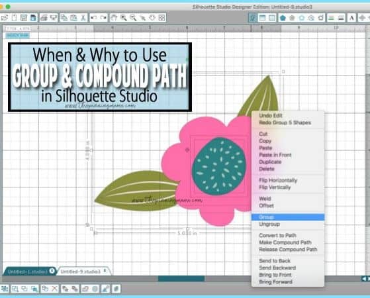Click the Cut scissors toolbar icon

[x=83, y=18]
